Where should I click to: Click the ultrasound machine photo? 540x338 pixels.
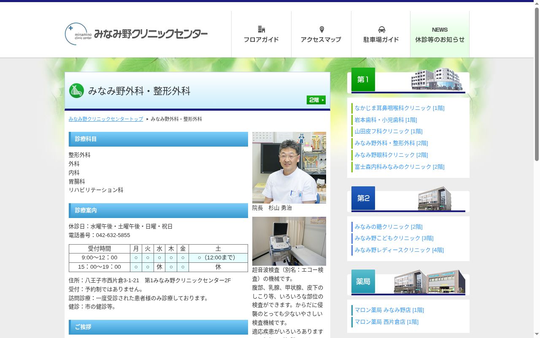click(x=289, y=241)
